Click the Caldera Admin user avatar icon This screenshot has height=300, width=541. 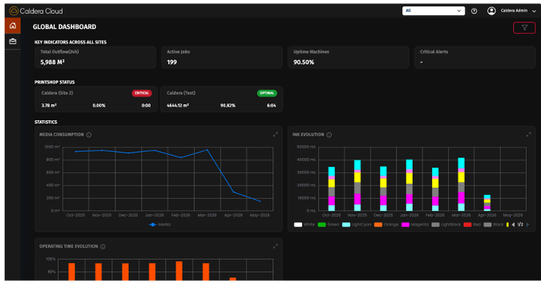[491, 11]
